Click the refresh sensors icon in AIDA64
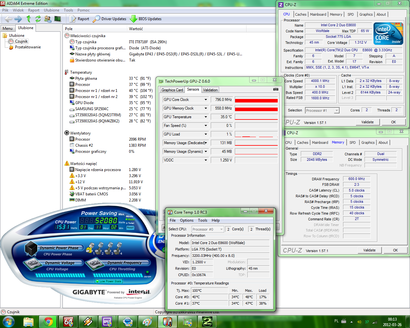Screen dimensions: 410x328 [x=38, y=19]
